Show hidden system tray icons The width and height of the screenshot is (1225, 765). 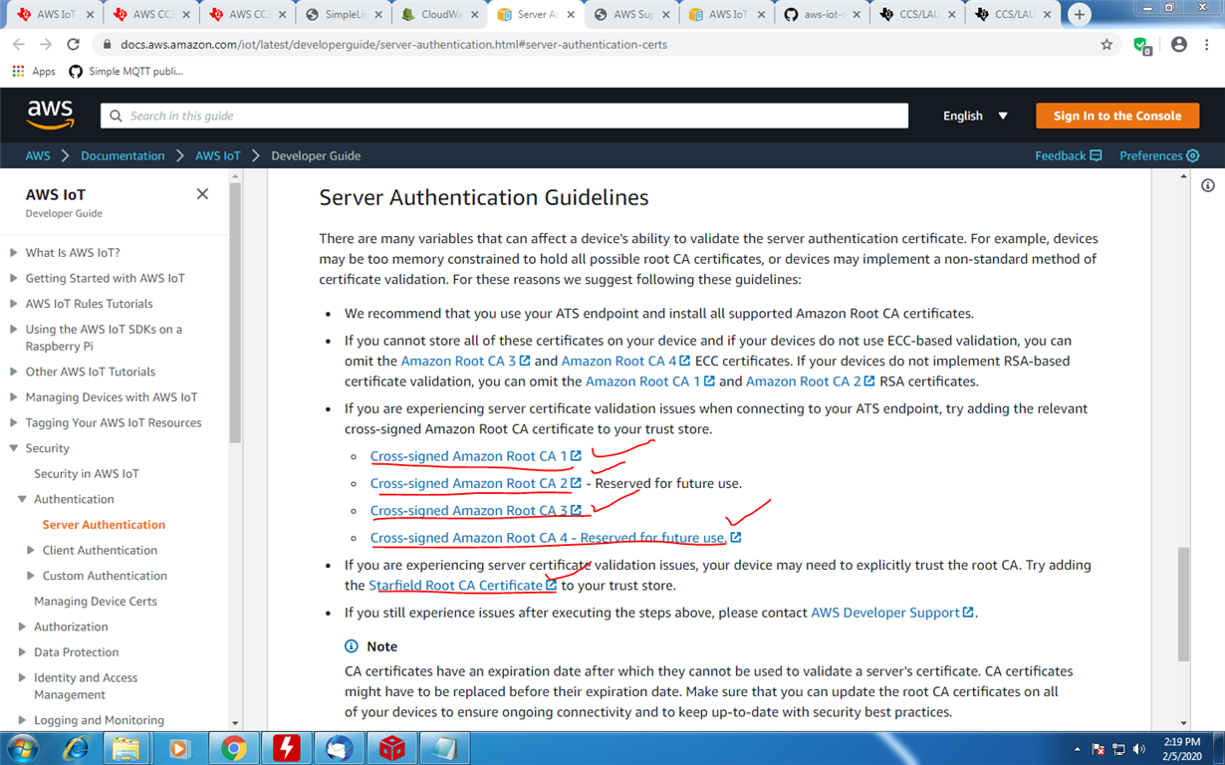click(x=1077, y=749)
